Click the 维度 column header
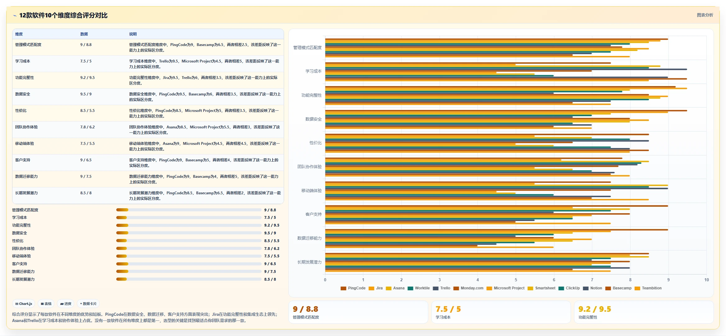 (x=19, y=34)
